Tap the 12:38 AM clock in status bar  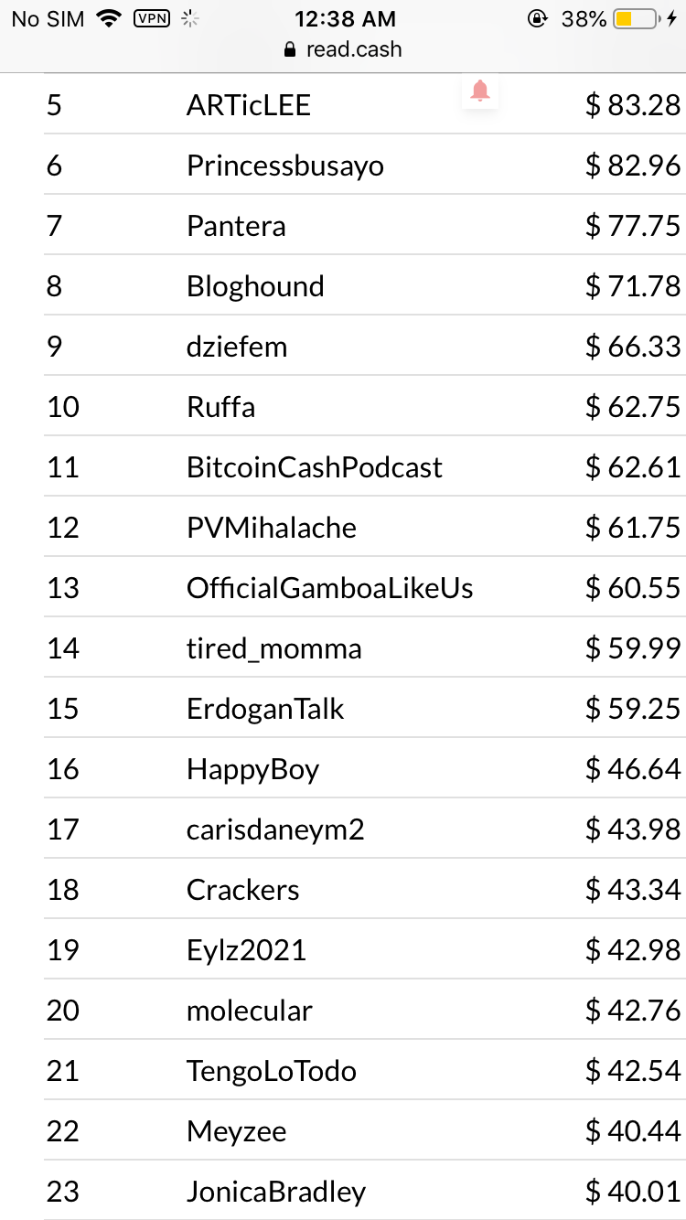(345, 18)
